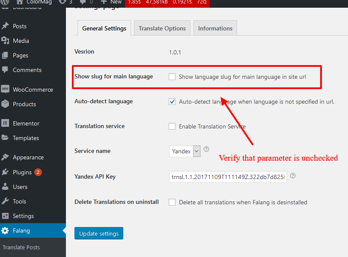Click the Products box icon
This screenshot has height=257, width=348.
pyautogui.click(x=5, y=104)
